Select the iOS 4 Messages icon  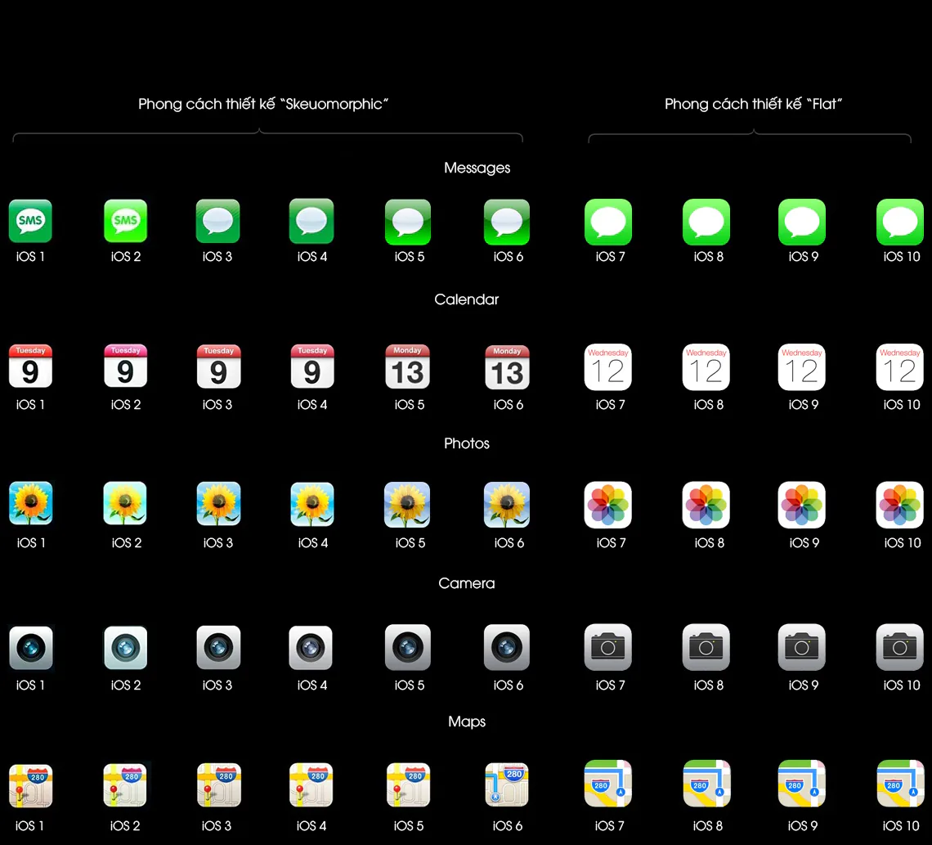point(311,221)
